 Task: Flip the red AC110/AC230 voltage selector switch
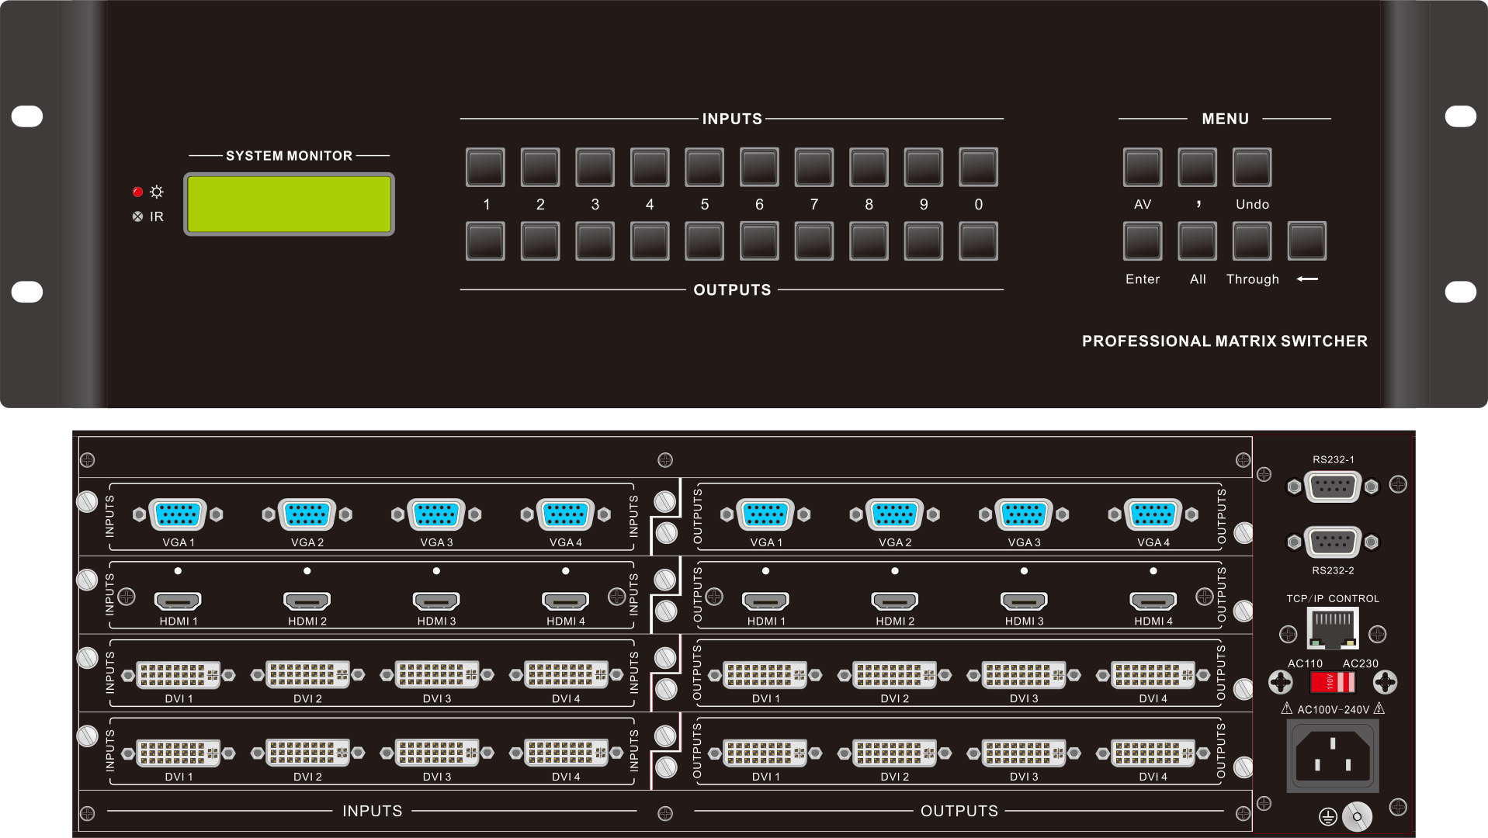pyautogui.click(x=1333, y=682)
